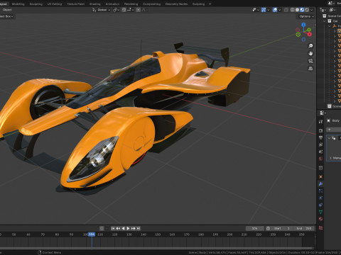Open the gizmo options dropdown arrow
Viewport: 341px width, 255px height.
pos(269,10)
